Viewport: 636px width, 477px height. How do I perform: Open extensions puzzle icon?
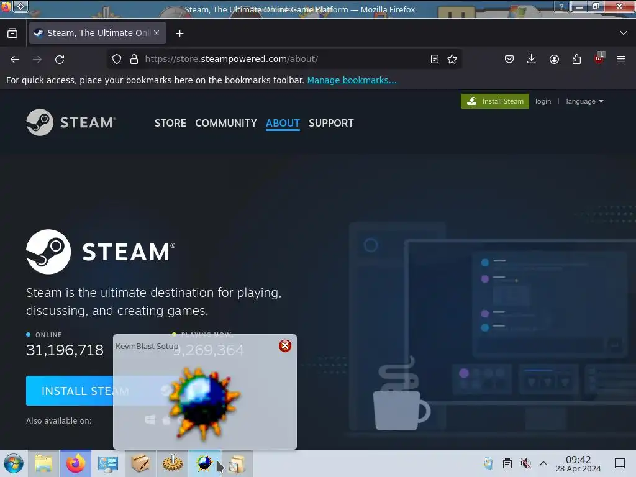tap(576, 59)
